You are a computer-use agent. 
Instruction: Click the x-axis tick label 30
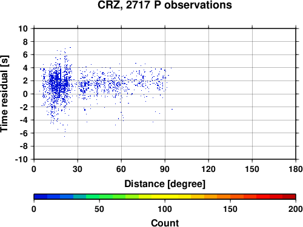coord(78,169)
